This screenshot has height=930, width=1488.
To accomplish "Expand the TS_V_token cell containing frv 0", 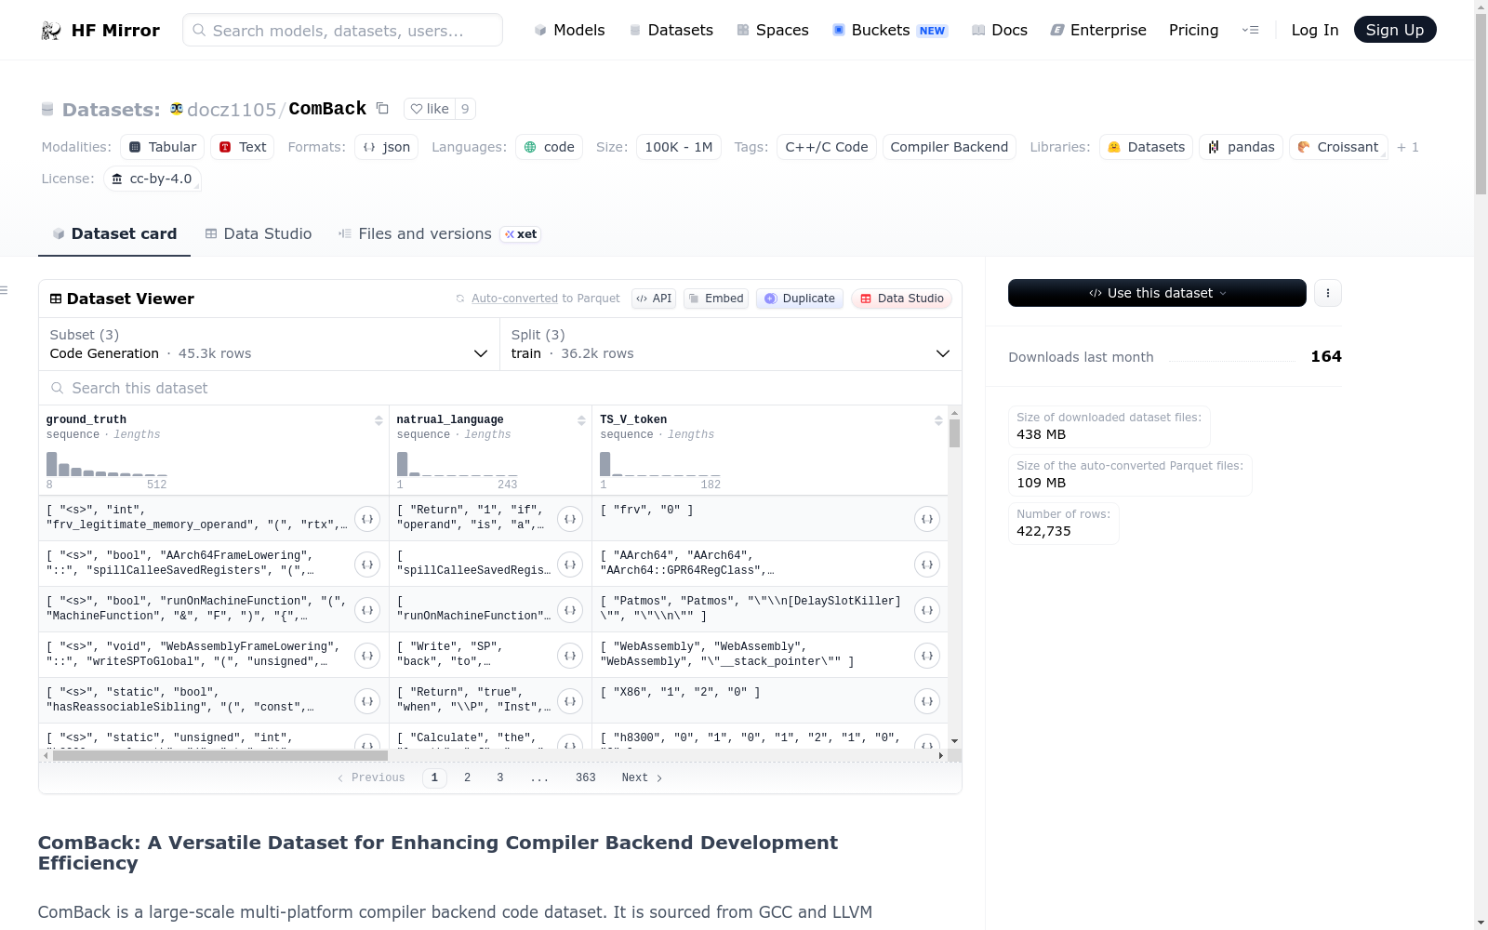I will click(927, 519).
